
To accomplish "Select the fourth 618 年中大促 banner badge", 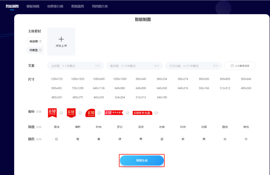I will [114, 112].
